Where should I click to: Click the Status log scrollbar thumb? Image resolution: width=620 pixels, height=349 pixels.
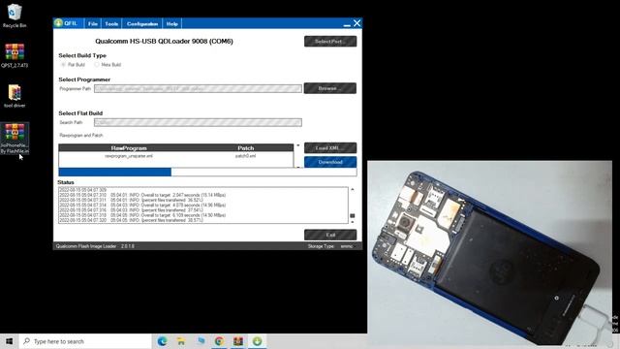pos(353,215)
